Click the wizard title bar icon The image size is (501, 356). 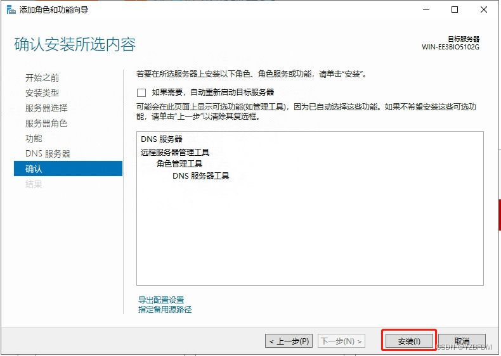(x=11, y=10)
